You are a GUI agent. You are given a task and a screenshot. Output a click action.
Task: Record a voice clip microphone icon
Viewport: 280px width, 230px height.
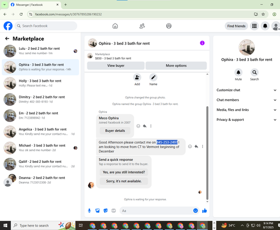pyautogui.click(x=90, y=211)
